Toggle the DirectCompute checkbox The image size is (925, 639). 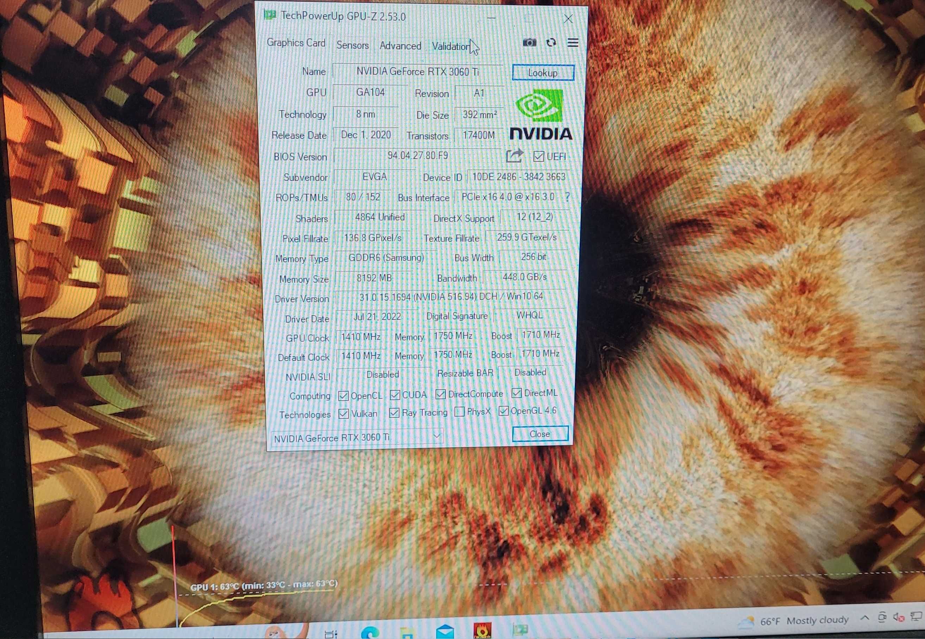(x=440, y=394)
